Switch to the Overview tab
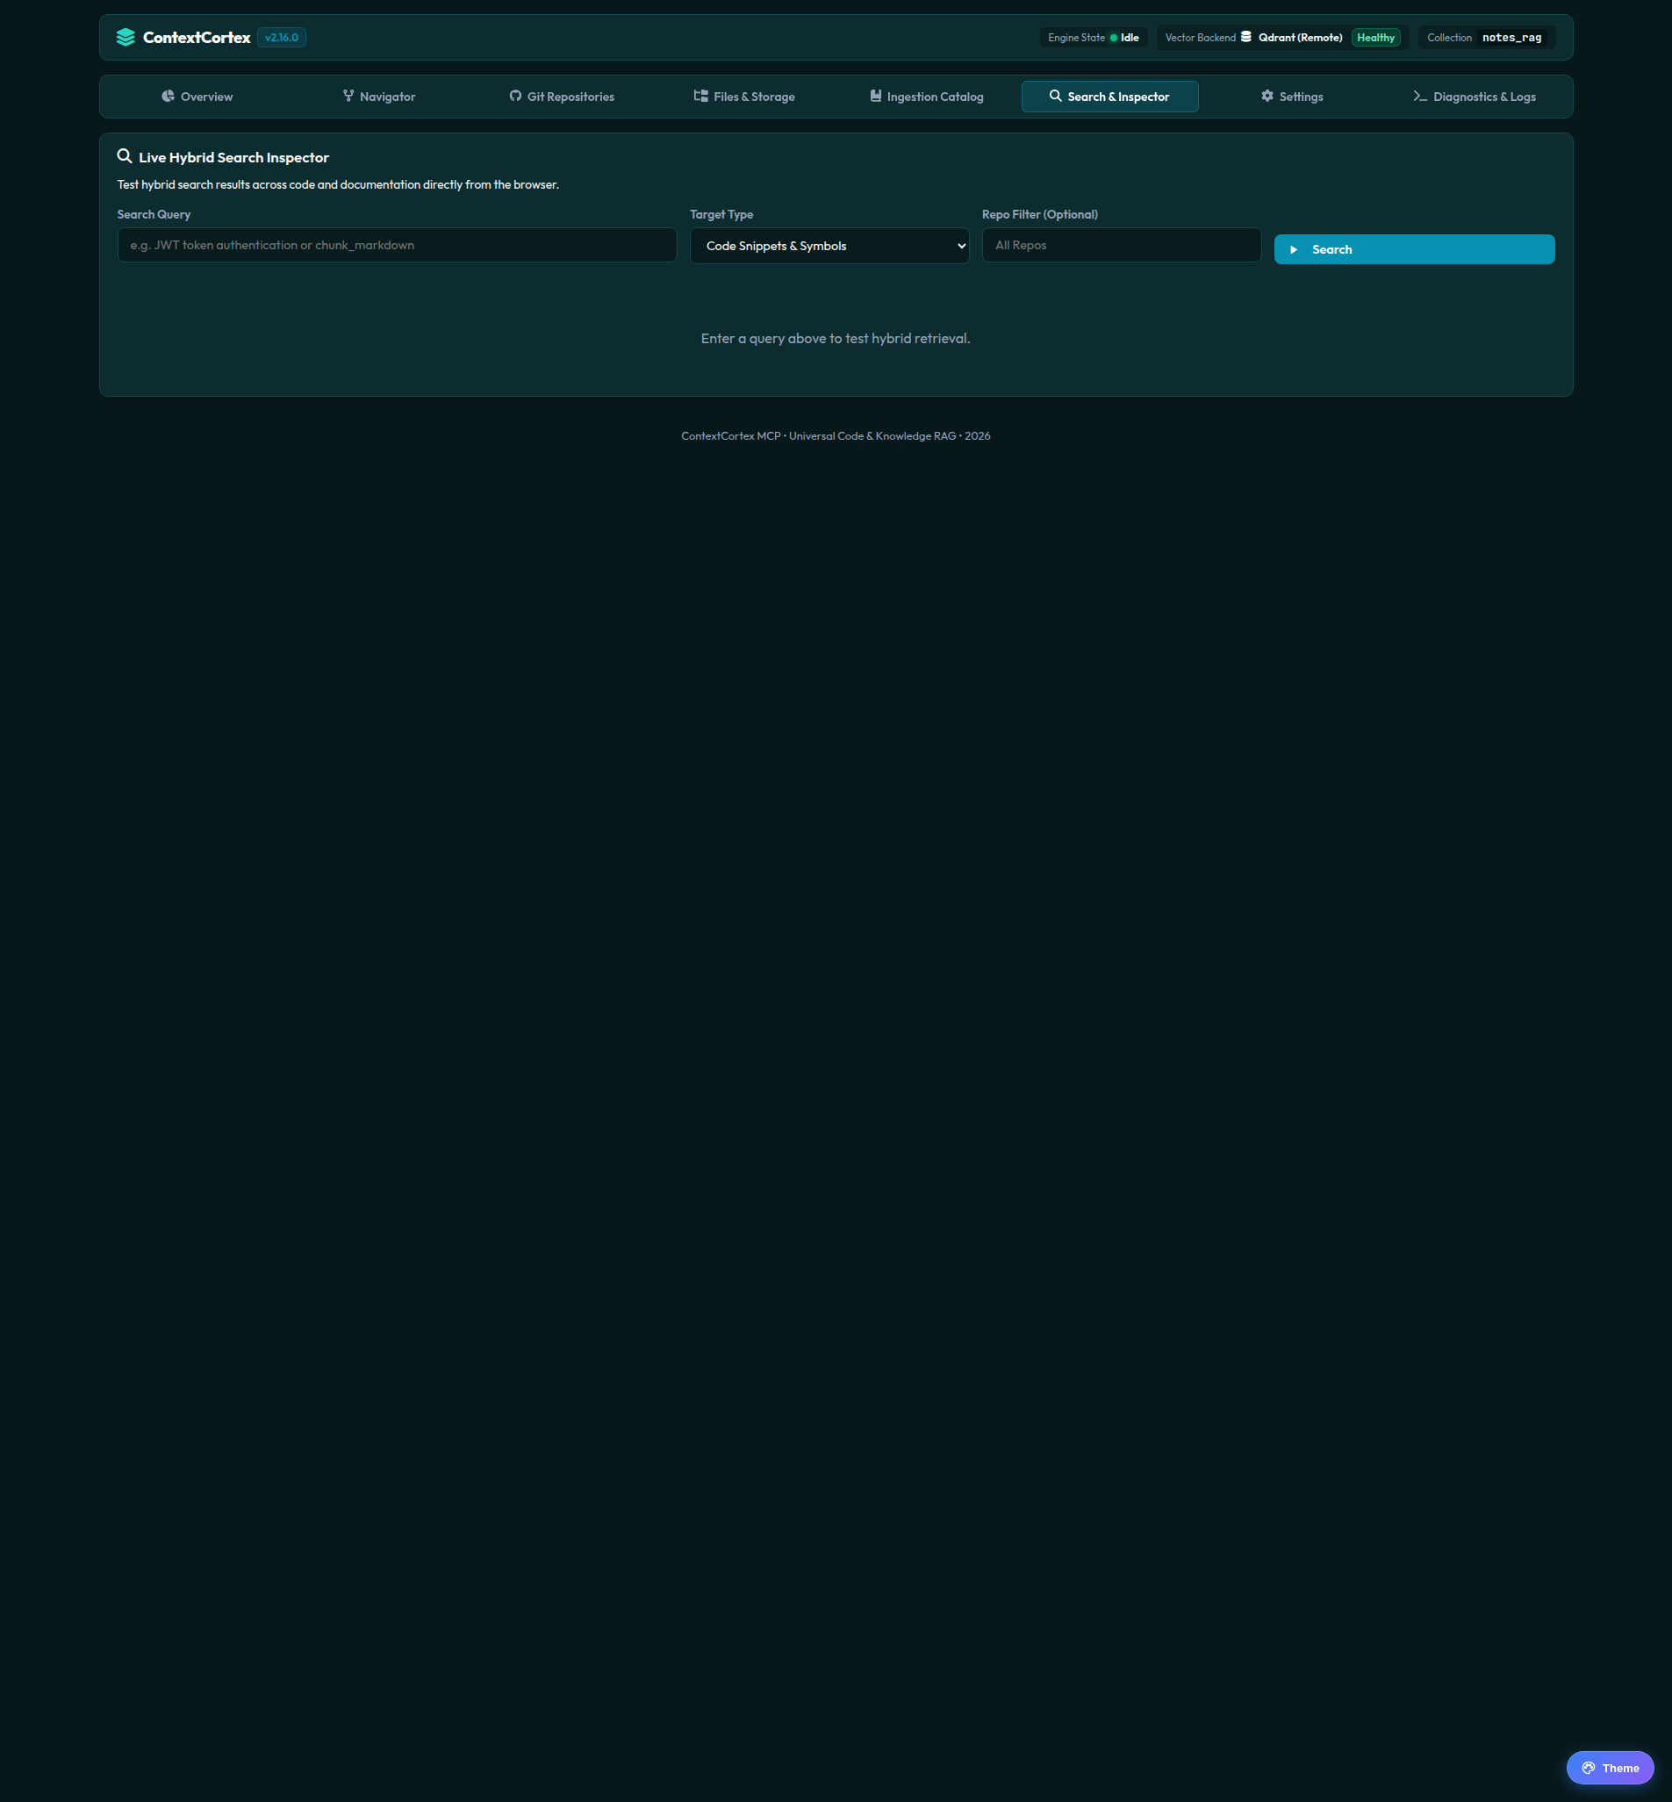Screen dimensions: 1672x1802 197,97
